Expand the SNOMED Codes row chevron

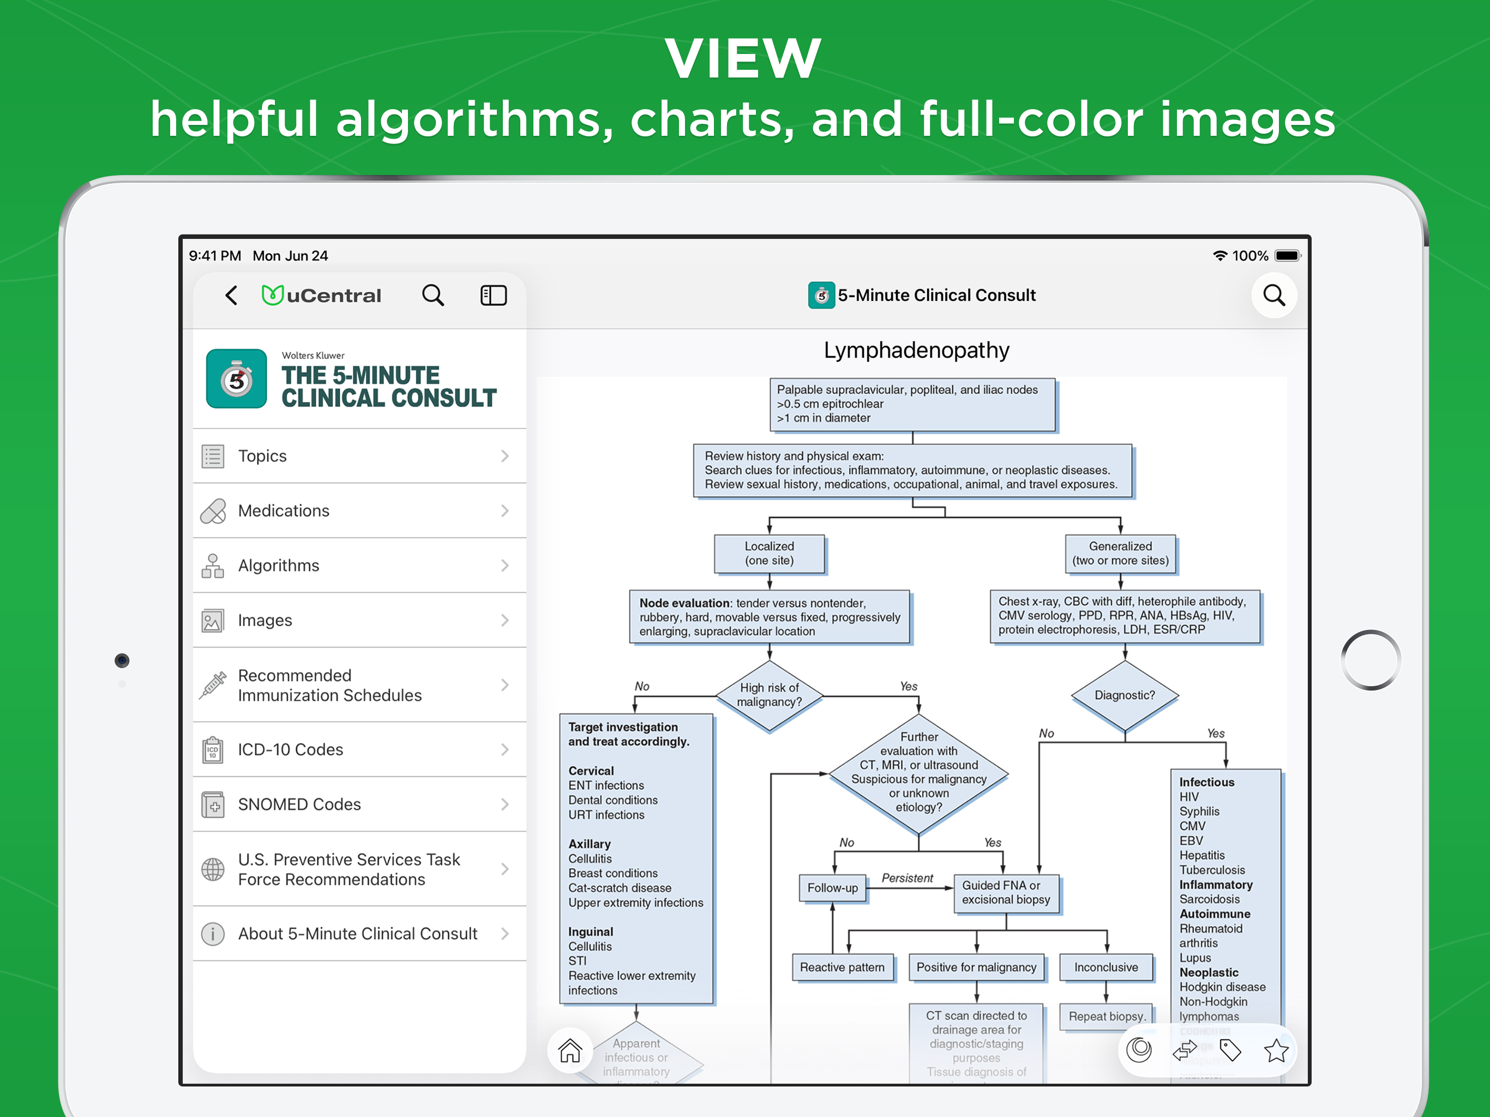504,804
